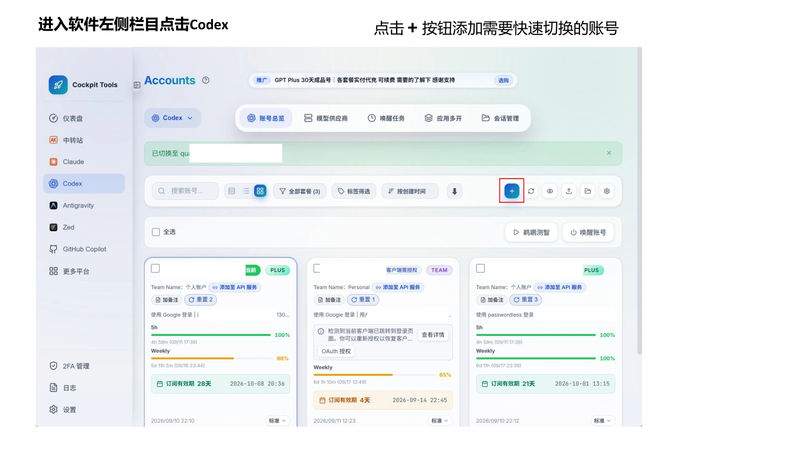Select checkbox on the 当前 PLUS account card

click(x=155, y=268)
